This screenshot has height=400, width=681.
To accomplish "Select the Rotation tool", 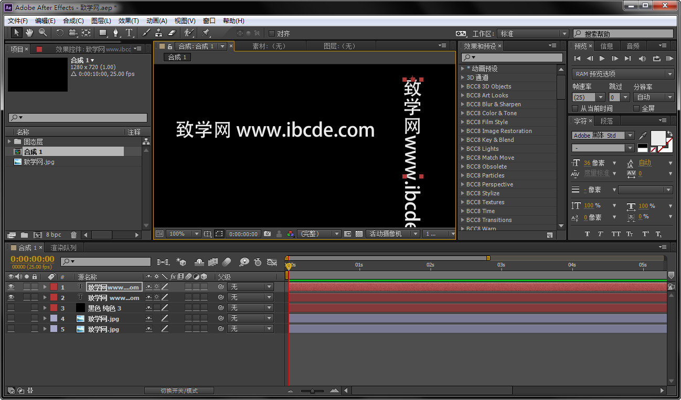I will (60, 33).
